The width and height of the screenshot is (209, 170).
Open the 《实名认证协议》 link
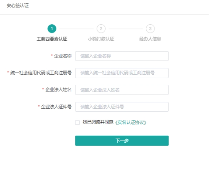tap(131, 123)
